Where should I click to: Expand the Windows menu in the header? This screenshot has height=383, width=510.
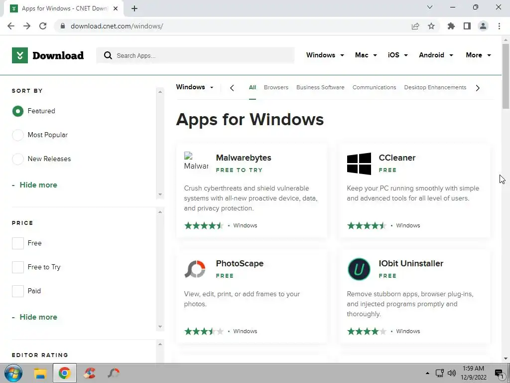(x=325, y=55)
